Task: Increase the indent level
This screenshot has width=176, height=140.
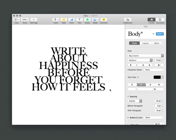Action: coord(155,89)
